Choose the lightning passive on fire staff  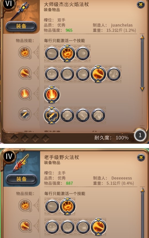tap(67, 115)
